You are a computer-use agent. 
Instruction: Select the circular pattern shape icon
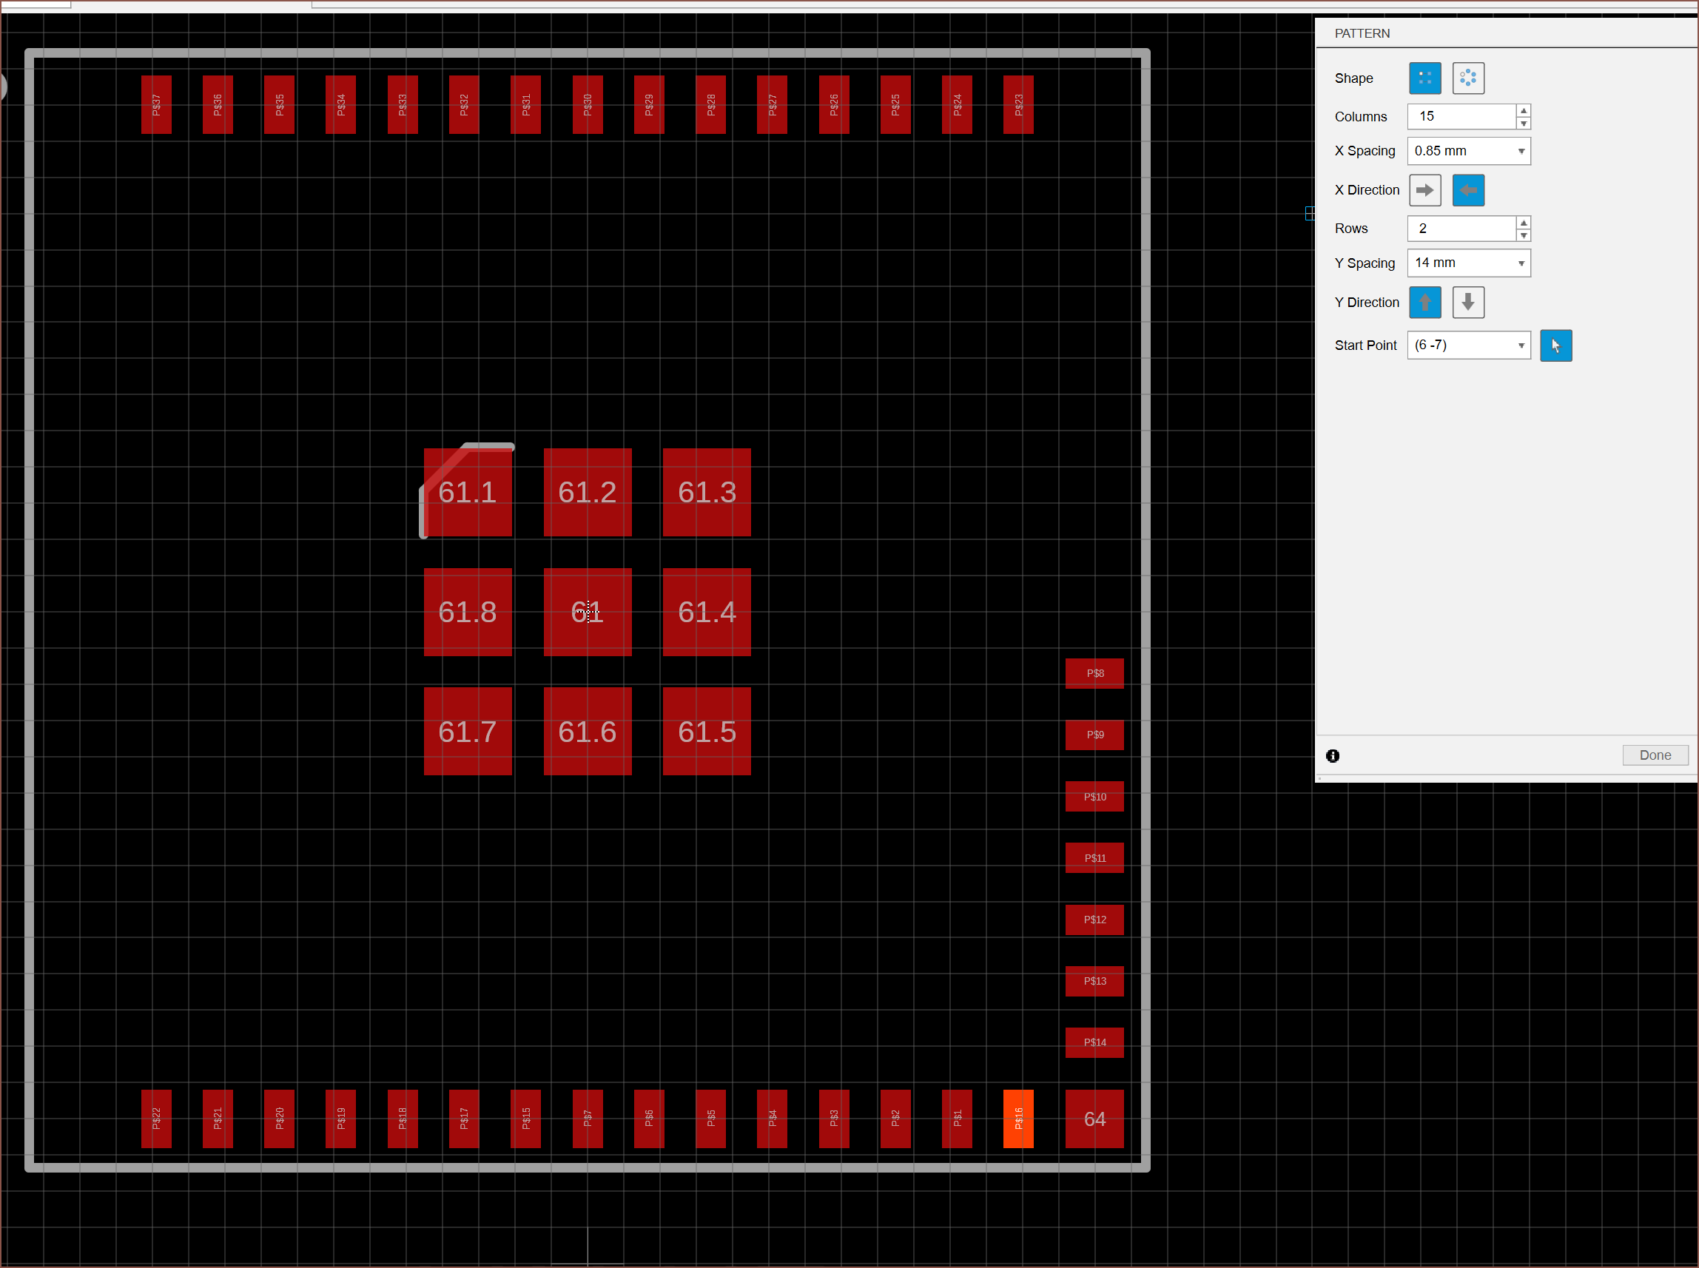coord(1468,78)
